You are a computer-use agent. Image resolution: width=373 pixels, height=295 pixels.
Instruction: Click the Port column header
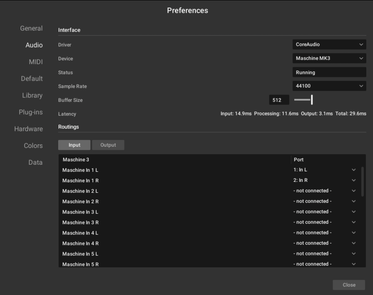click(x=298, y=159)
